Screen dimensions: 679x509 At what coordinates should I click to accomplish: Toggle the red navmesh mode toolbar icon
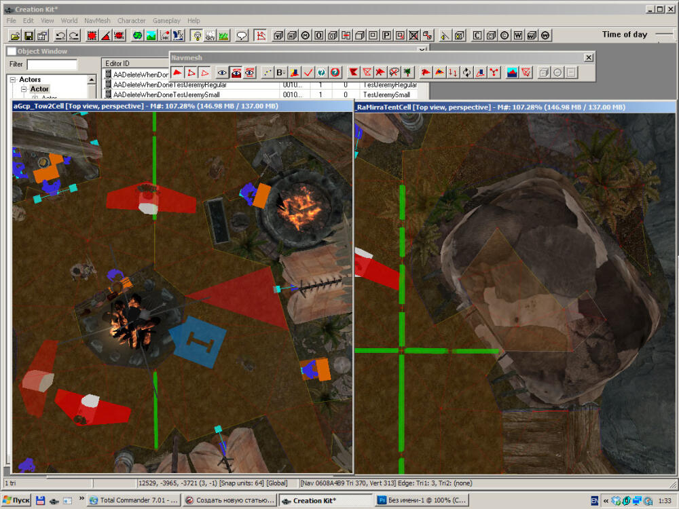(x=260, y=35)
